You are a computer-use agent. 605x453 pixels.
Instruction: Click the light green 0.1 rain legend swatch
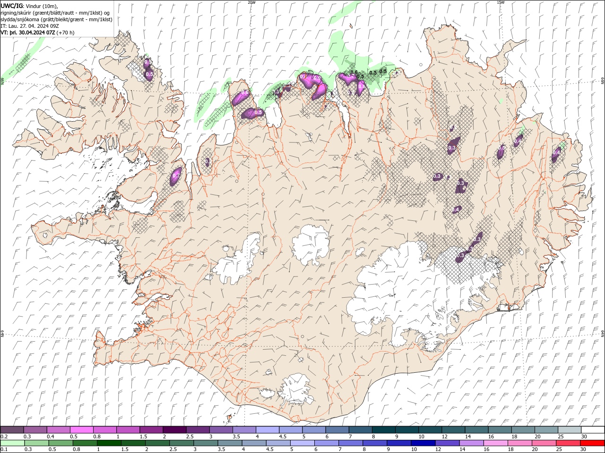coord(12,443)
